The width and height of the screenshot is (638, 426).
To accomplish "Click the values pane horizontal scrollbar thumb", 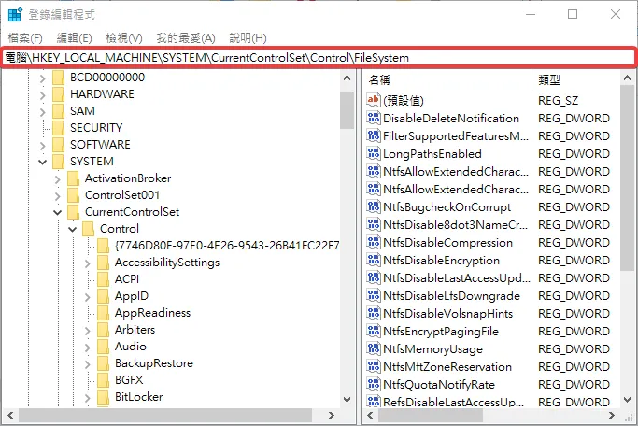I will click(x=430, y=415).
